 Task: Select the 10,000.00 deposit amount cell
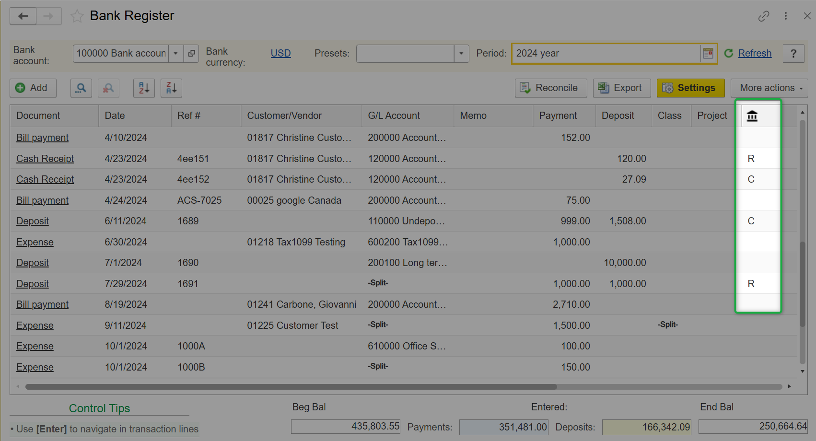[x=624, y=263]
